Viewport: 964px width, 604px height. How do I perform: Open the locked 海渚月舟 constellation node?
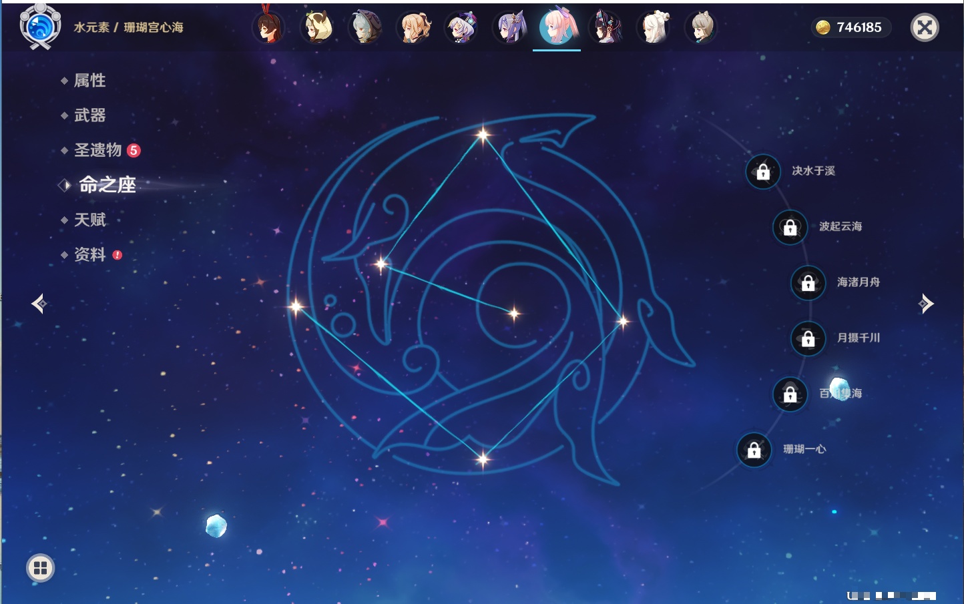tap(808, 282)
